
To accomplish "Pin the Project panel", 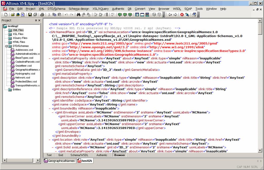I will tap(36, 20).
